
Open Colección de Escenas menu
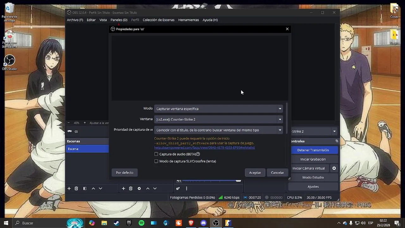pyautogui.click(x=159, y=20)
